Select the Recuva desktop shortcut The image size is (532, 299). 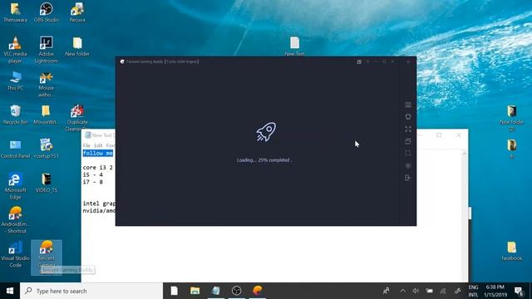pyautogui.click(x=77, y=12)
